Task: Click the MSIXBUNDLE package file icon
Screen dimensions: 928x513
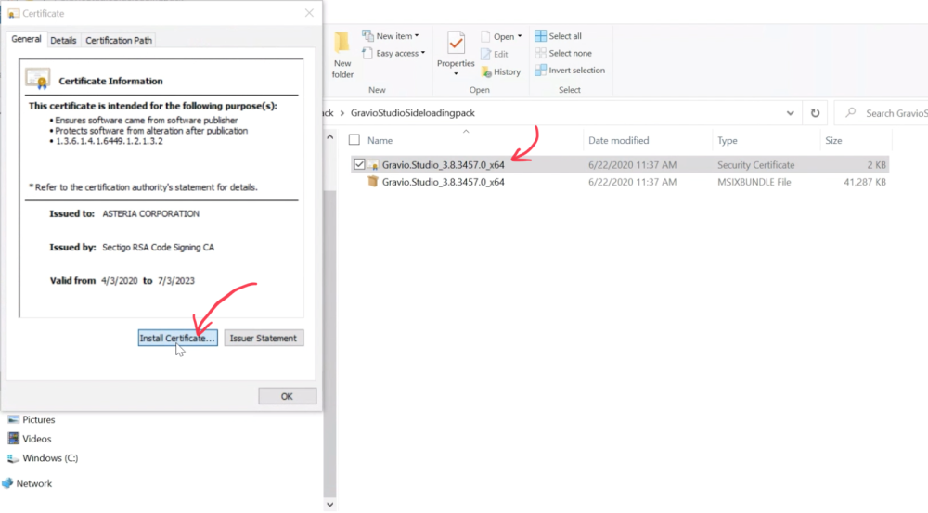Action: (x=373, y=182)
